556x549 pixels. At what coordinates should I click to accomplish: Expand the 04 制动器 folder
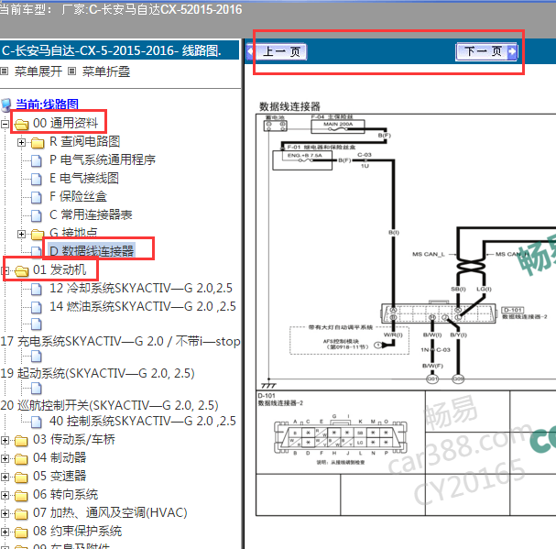pyautogui.click(x=5, y=458)
